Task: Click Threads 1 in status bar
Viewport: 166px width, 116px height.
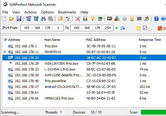Action: 53,112
